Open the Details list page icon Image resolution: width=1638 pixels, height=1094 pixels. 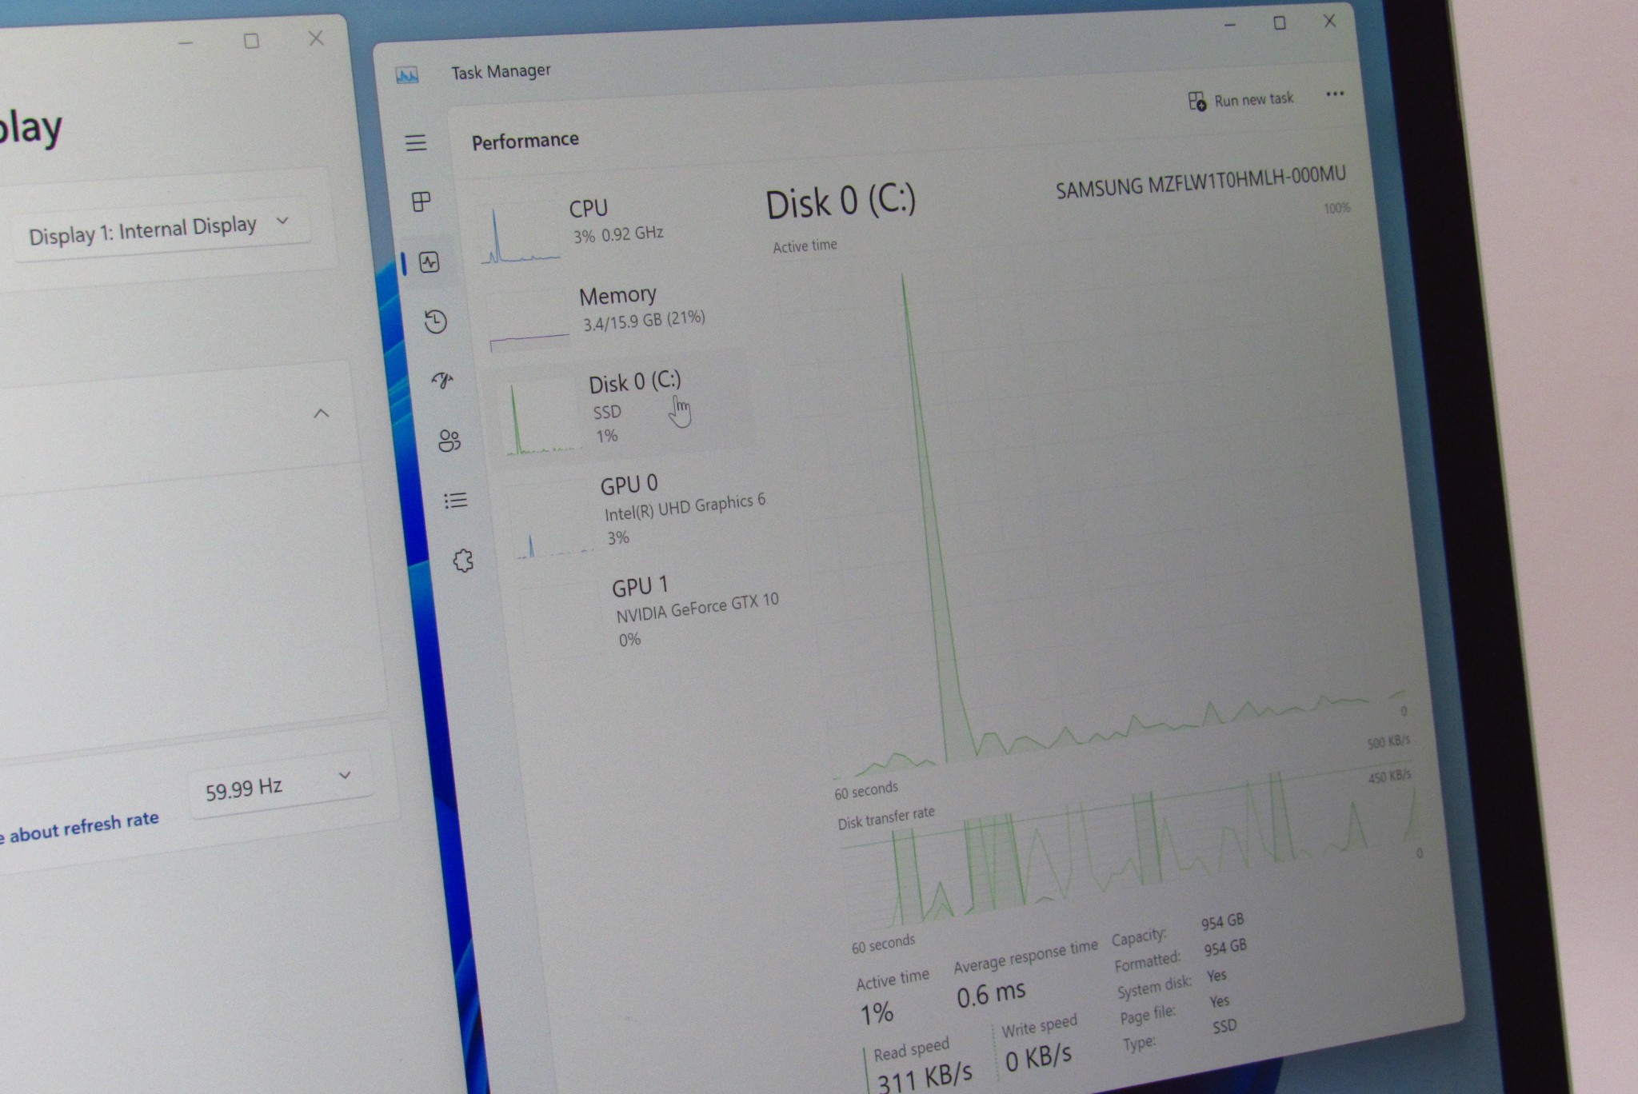[456, 501]
